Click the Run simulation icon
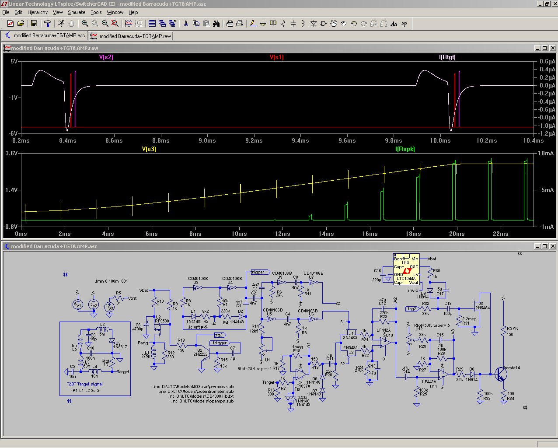 coord(61,24)
